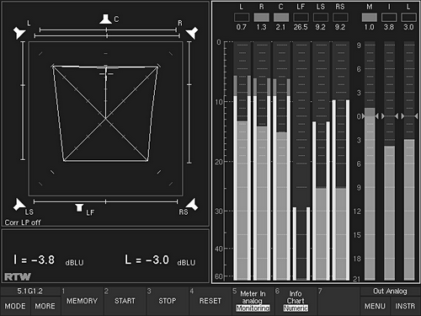Click the right R-RS vertical correlation bar
This screenshot has width=421, height=316.
189,102
